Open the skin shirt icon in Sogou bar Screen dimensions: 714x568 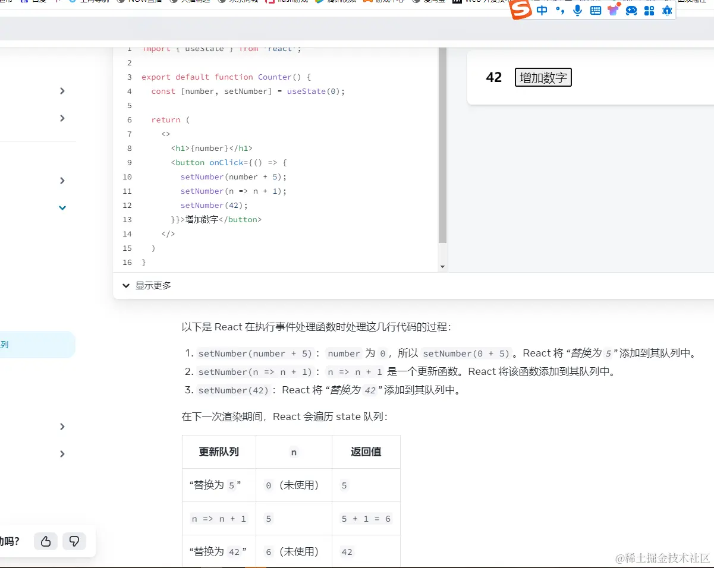coord(614,9)
